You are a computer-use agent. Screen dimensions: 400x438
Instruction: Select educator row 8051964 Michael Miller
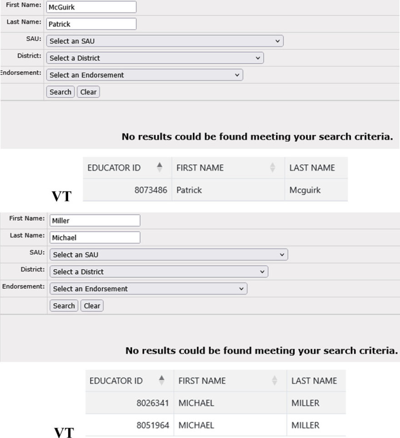coord(215,425)
